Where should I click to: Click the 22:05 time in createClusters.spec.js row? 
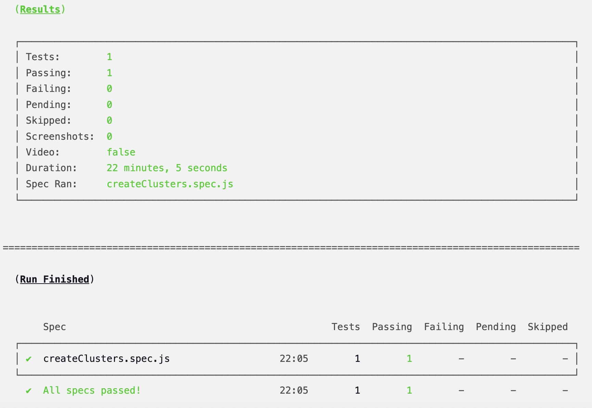click(x=294, y=359)
